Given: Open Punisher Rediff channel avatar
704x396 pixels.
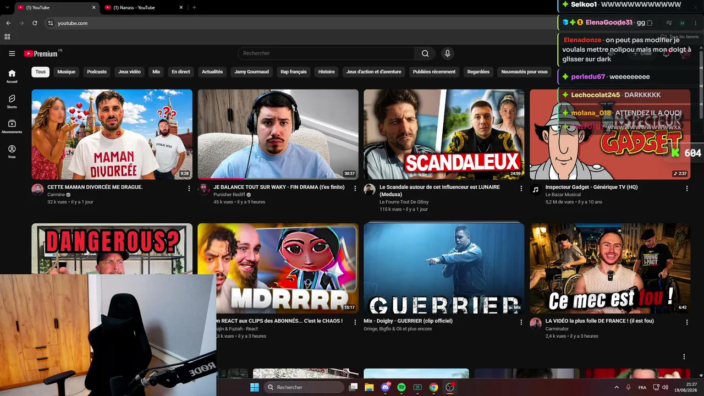Looking at the screenshot, I should point(204,190).
